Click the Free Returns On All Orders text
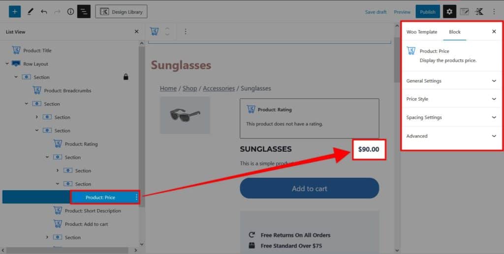Viewport: 504px width, 254px height. [x=295, y=235]
